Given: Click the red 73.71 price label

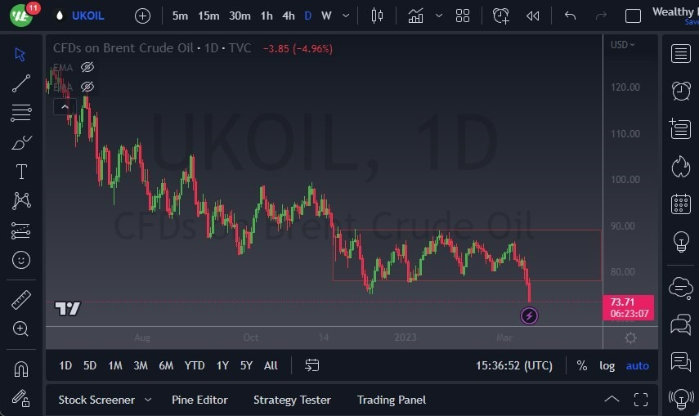Looking at the screenshot, I should click(x=627, y=302).
